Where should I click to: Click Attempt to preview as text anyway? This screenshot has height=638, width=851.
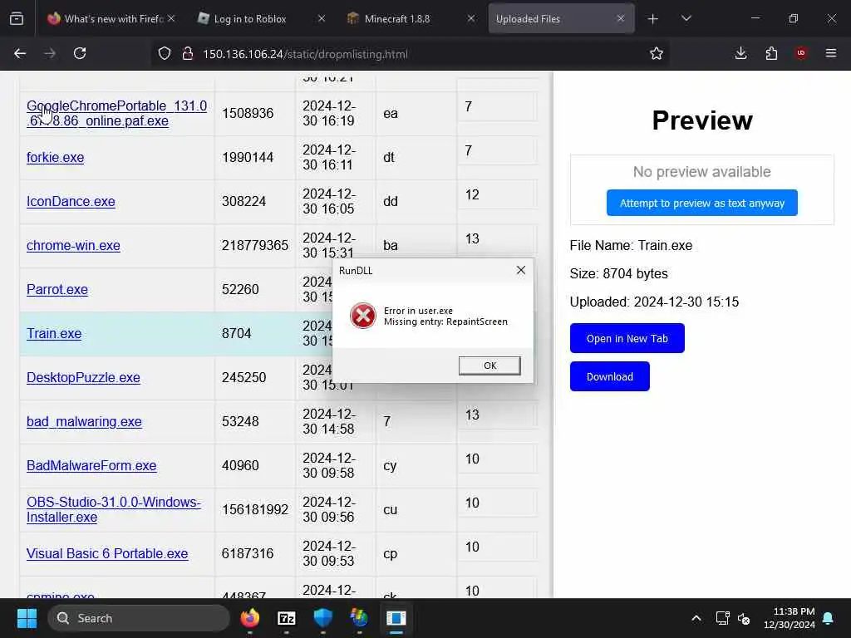click(701, 203)
